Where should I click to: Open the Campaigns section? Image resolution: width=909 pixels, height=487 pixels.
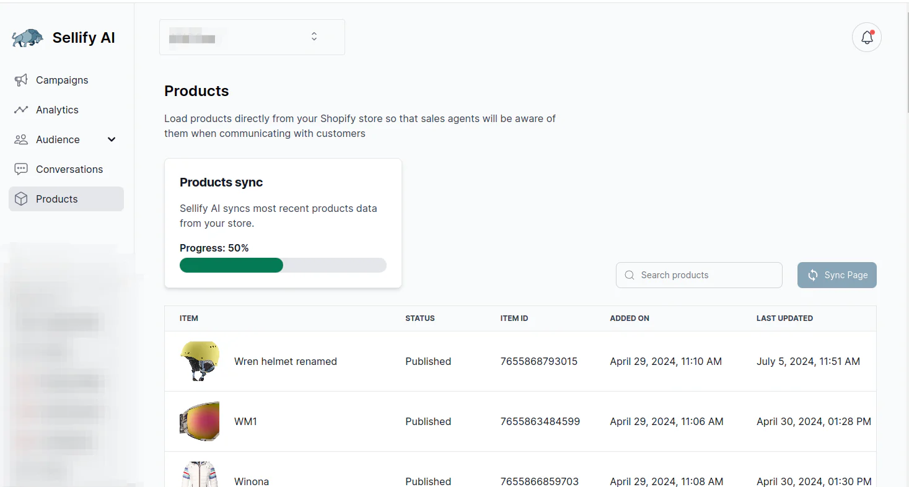pyautogui.click(x=66, y=80)
